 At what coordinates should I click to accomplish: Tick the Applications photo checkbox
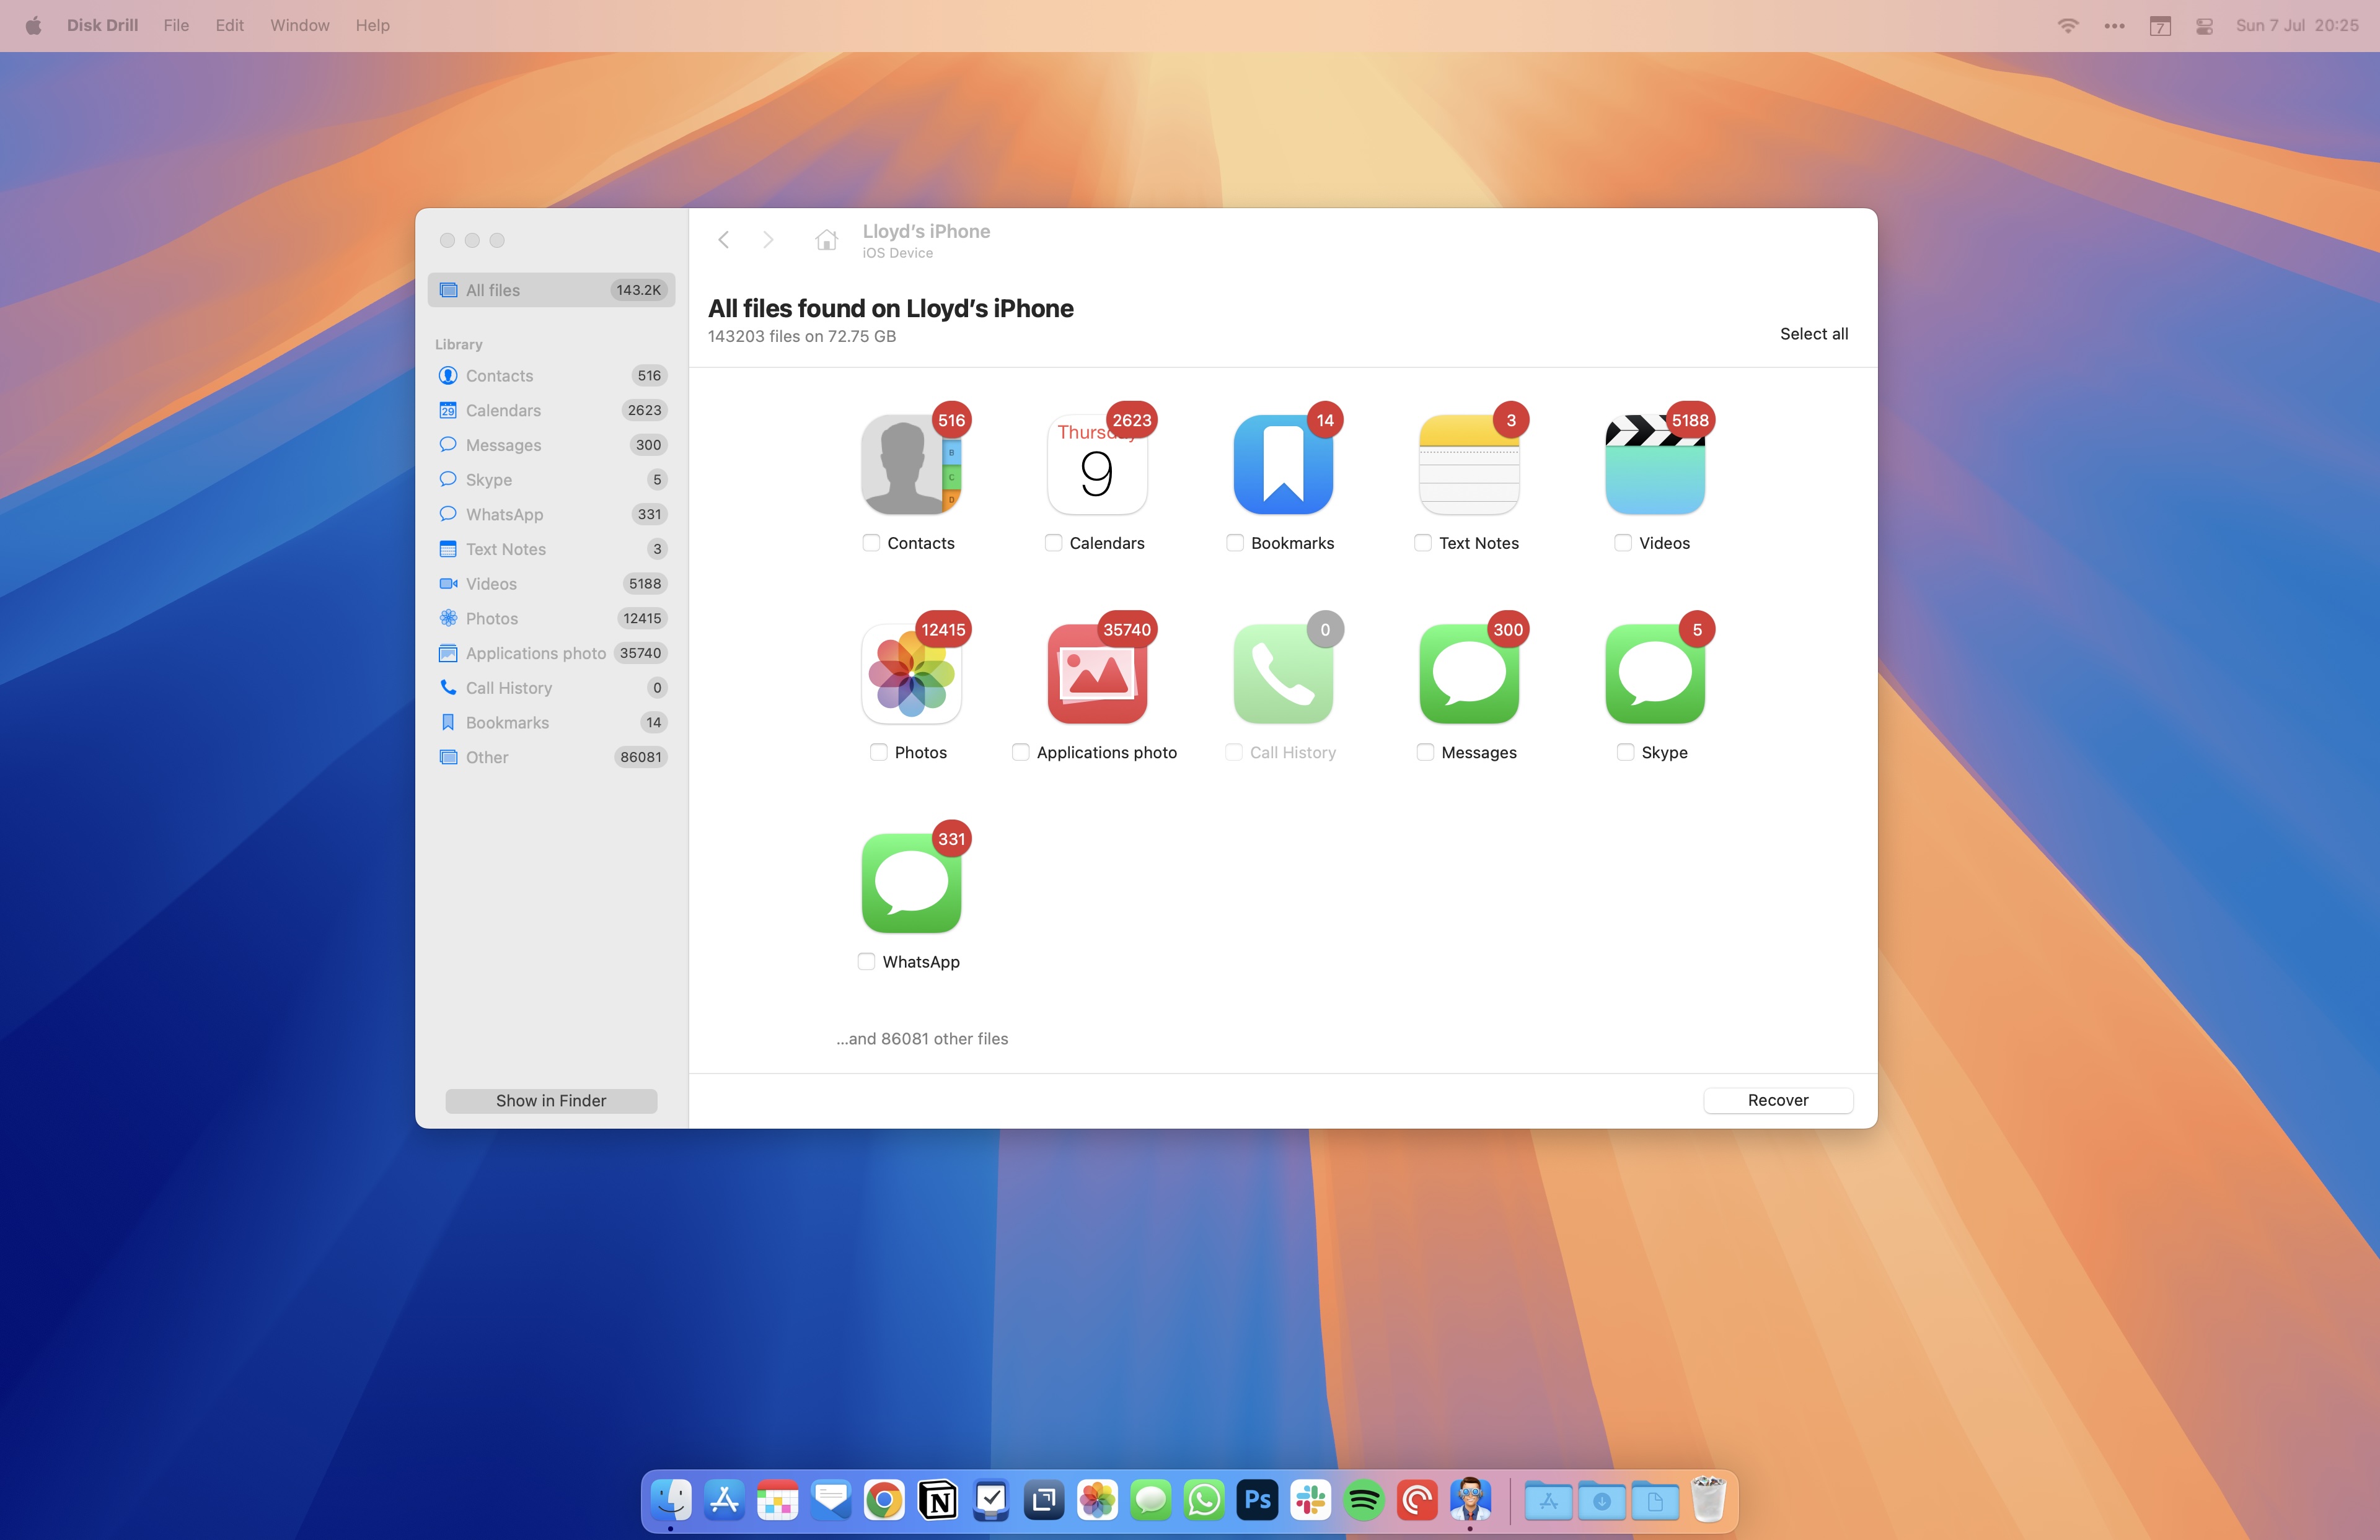(x=1020, y=753)
